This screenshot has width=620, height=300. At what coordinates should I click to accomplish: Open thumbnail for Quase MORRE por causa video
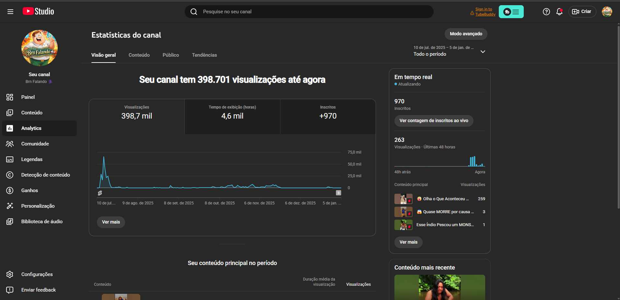(x=404, y=212)
